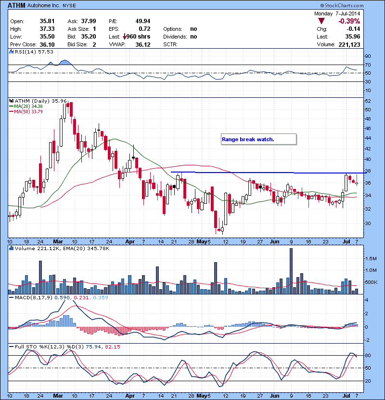
Task: Click the EPS value 0.72
Action: 144,29
